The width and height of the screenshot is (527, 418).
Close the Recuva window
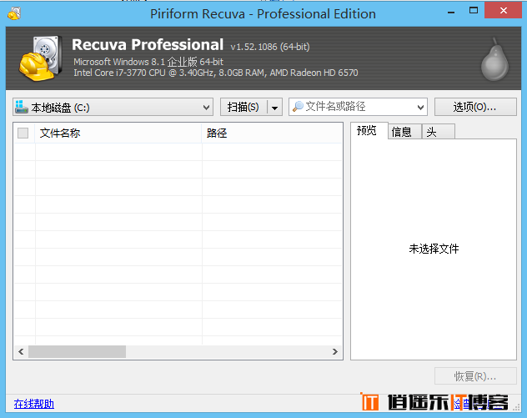pyautogui.click(x=503, y=11)
